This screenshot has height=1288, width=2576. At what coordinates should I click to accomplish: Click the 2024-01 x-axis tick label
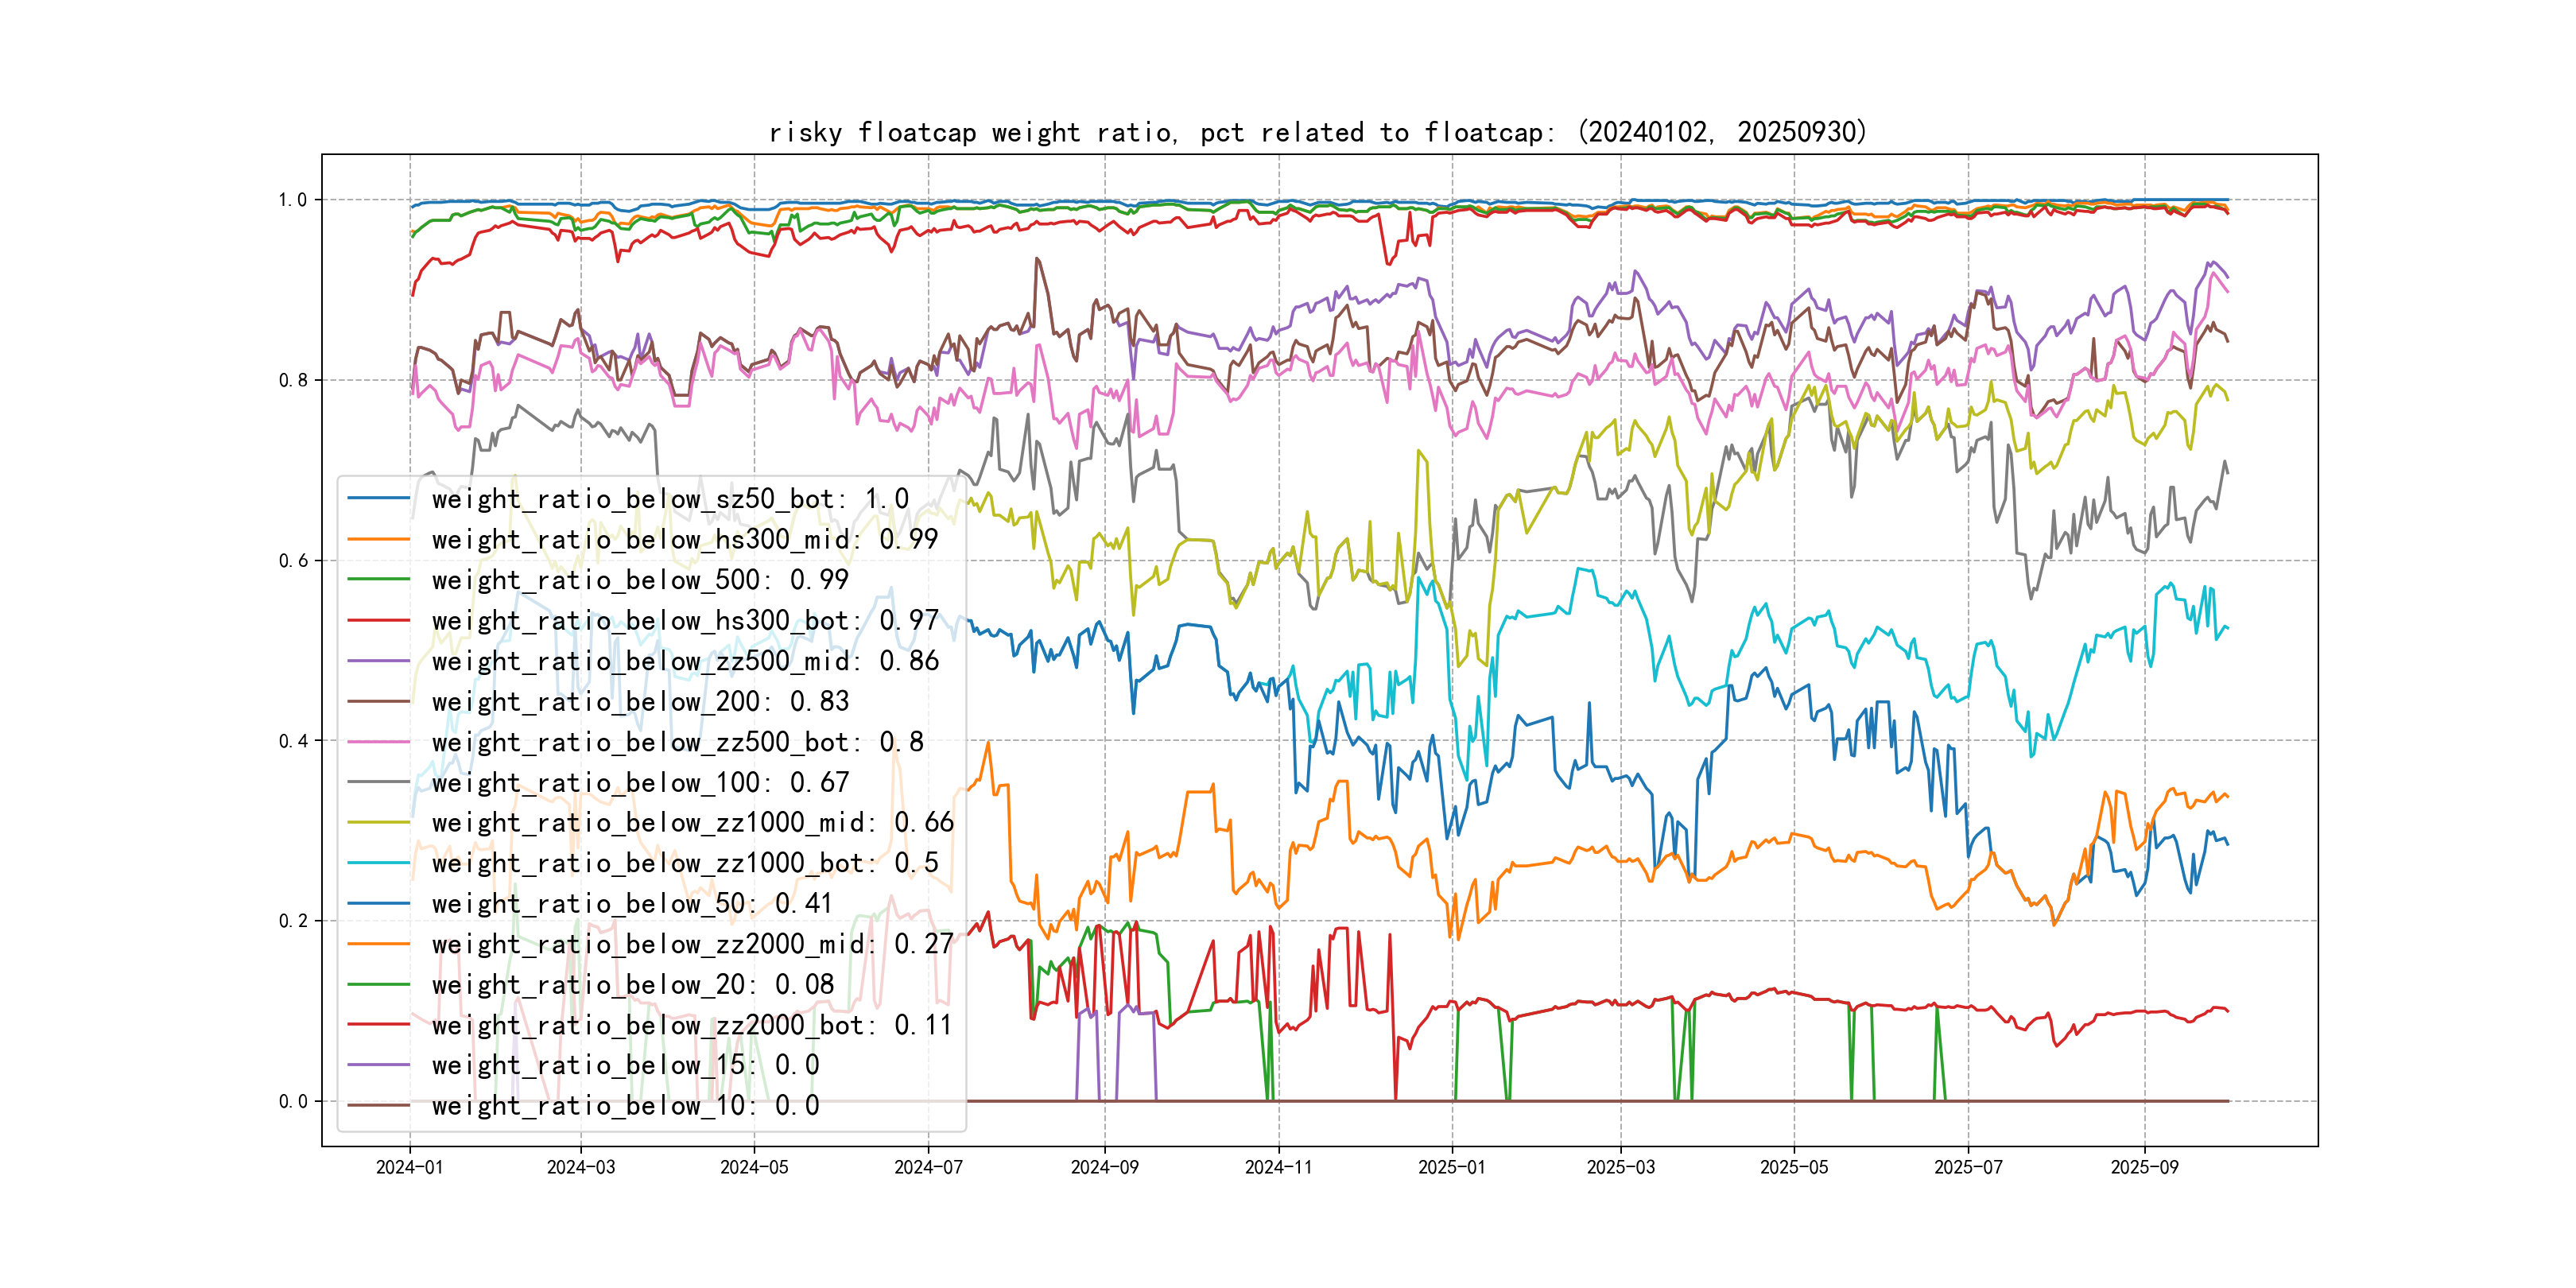coord(409,1167)
